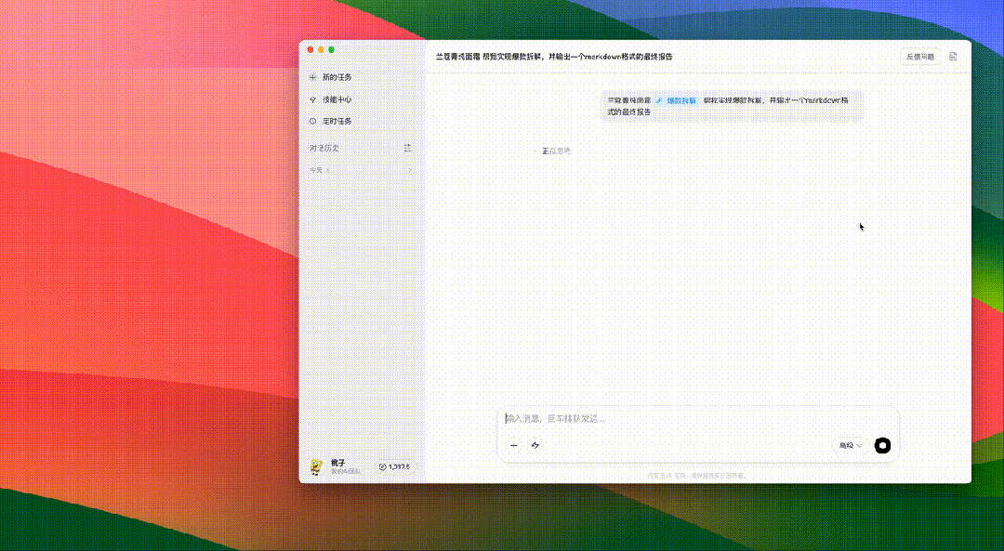
Task: Click the lightning skill icon in input box
Action: 535,445
